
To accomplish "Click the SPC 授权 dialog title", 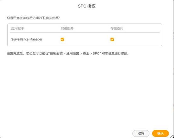I will [x=87, y=6].
